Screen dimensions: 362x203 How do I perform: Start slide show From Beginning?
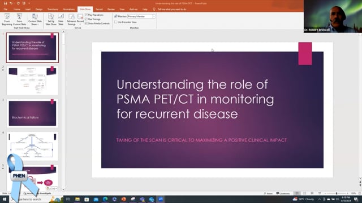coord(7,20)
